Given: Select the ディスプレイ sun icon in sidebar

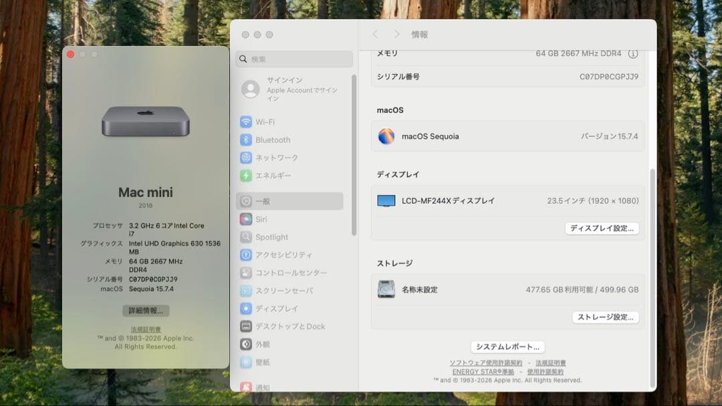Looking at the screenshot, I should point(246,309).
